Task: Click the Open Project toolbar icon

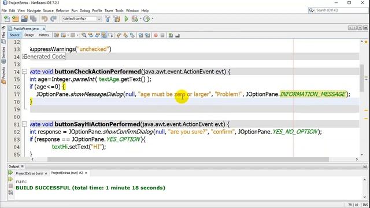Action: tap(24, 18)
